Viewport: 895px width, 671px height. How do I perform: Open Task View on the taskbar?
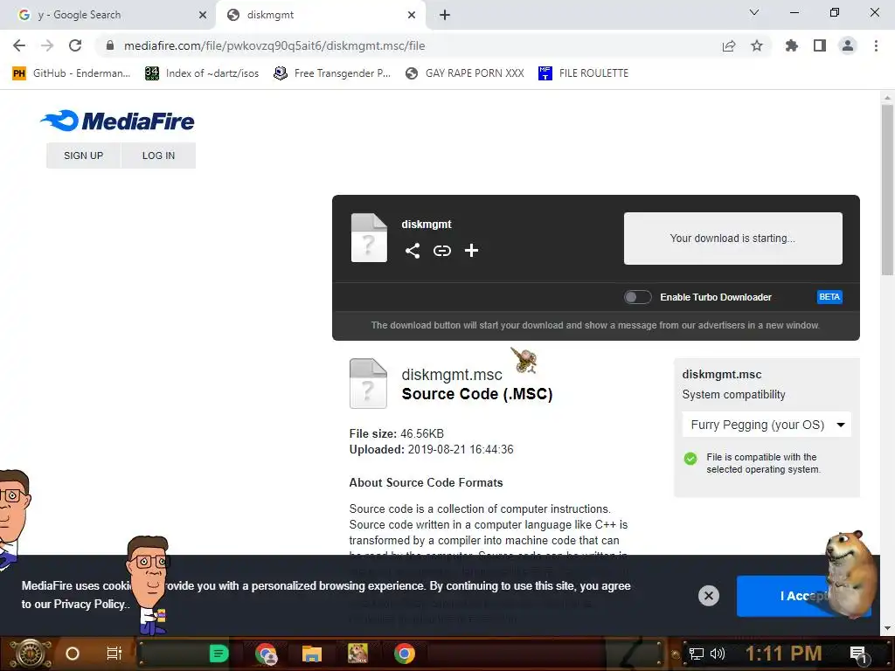pos(114,654)
